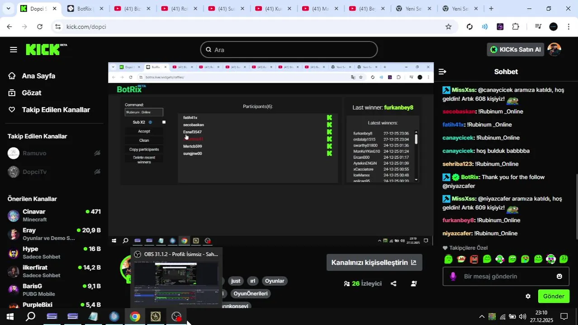578x325 pixels.
Task: Switch to the BotRix browser tab
Action: coord(85,9)
